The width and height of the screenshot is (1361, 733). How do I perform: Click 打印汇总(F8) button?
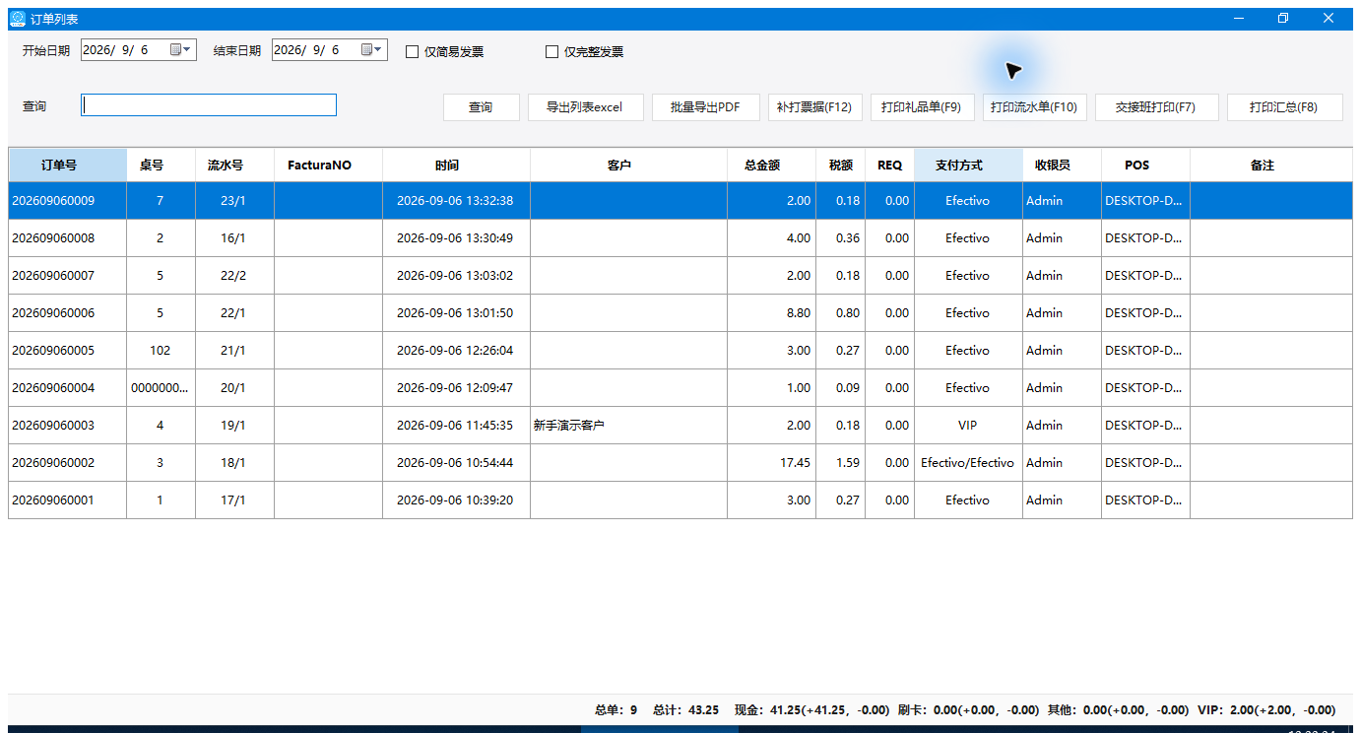pos(1284,107)
